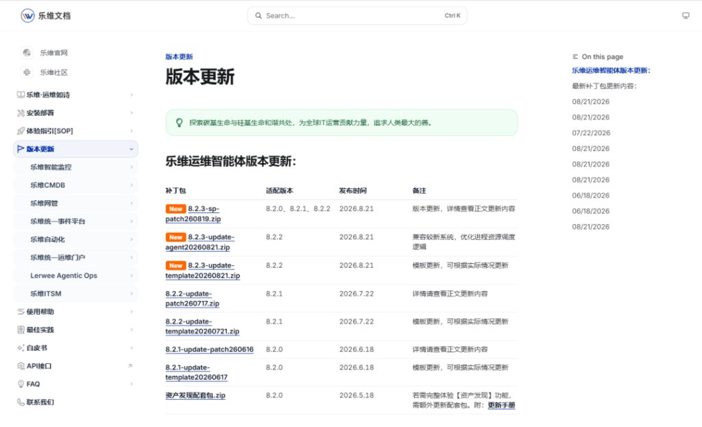Jump to 07/22/2026 in page outline

click(x=591, y=133)
